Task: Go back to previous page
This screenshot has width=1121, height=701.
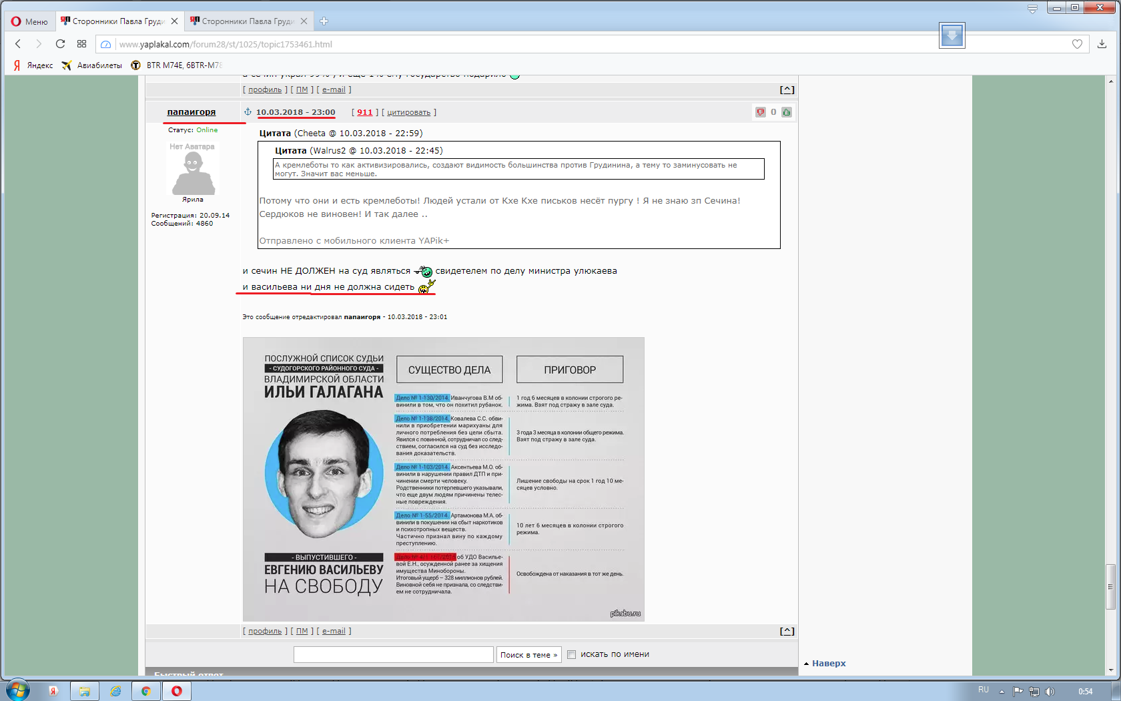Action: click(18, 44)
